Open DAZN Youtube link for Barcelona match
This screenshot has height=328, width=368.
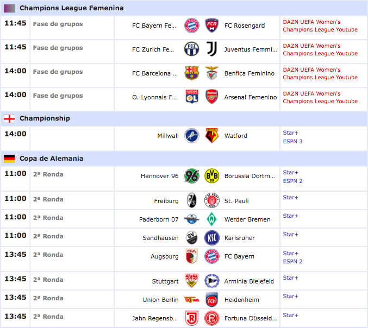pos(320,73)
